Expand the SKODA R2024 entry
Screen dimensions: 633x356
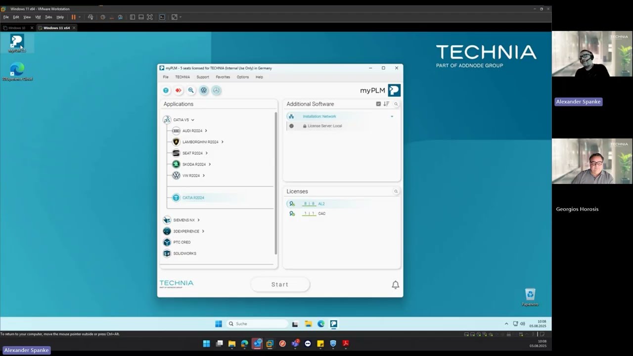(210, 164)
